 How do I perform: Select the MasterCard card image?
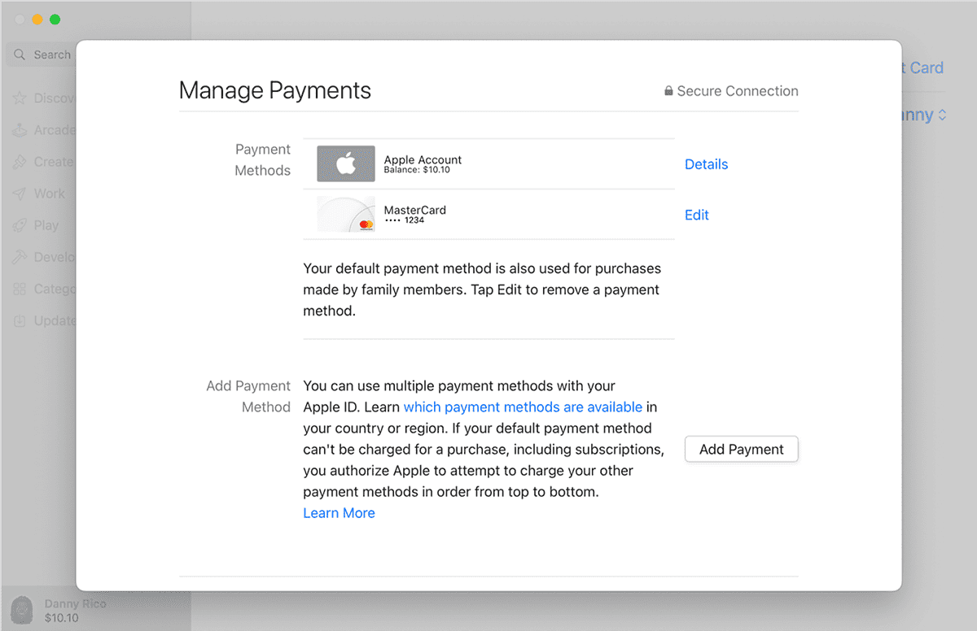(346, 215)
